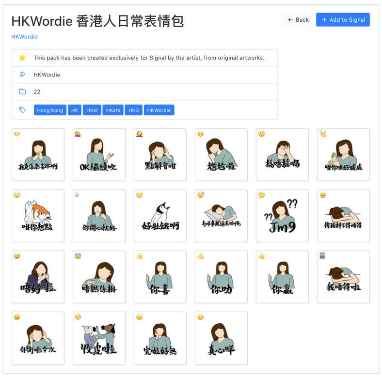Open the 咁你咪好威威 clapping sticker
This screenshot has height=378, width=382.
pyautogui.click(x=343, y=155)
